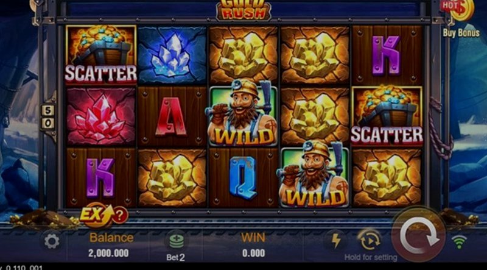Click the large spin button
487x270 pixels.
(419, 235)
